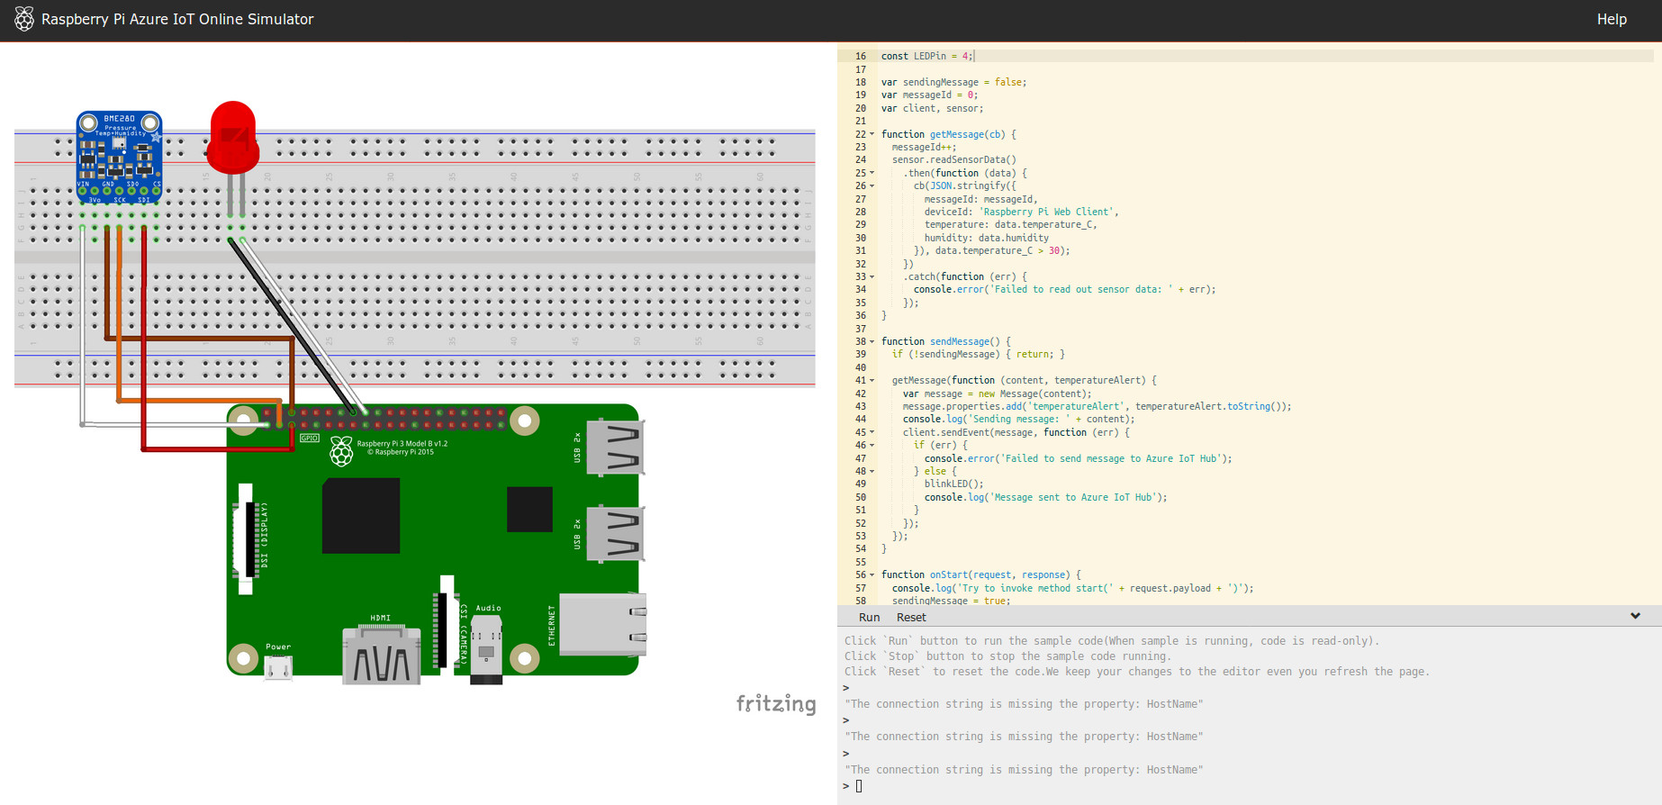Click 'sendingMessage = true;' on line 58
Screen dimensions: 1662x805
point(951,601)
